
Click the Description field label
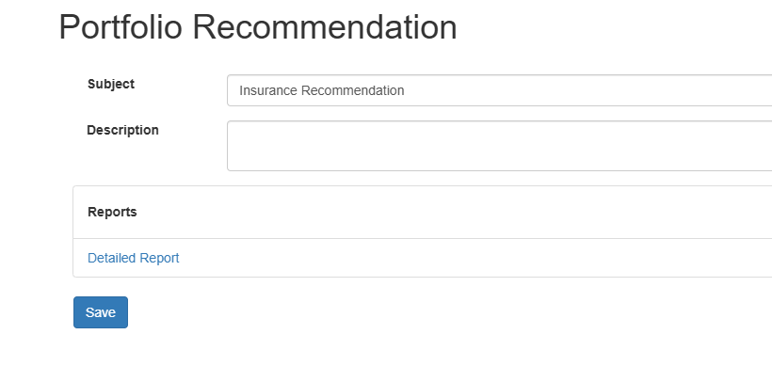[x=122, y=130]
